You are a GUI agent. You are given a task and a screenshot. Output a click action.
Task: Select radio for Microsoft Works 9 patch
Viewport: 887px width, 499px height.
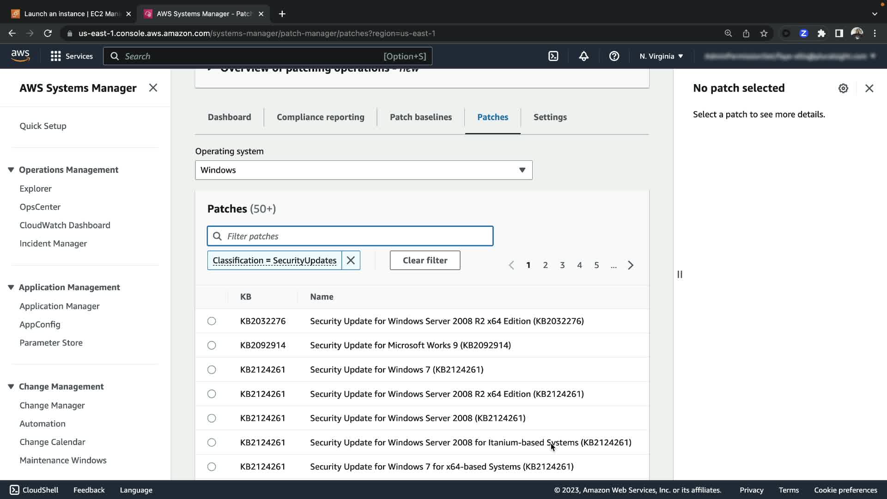[212, 345]
